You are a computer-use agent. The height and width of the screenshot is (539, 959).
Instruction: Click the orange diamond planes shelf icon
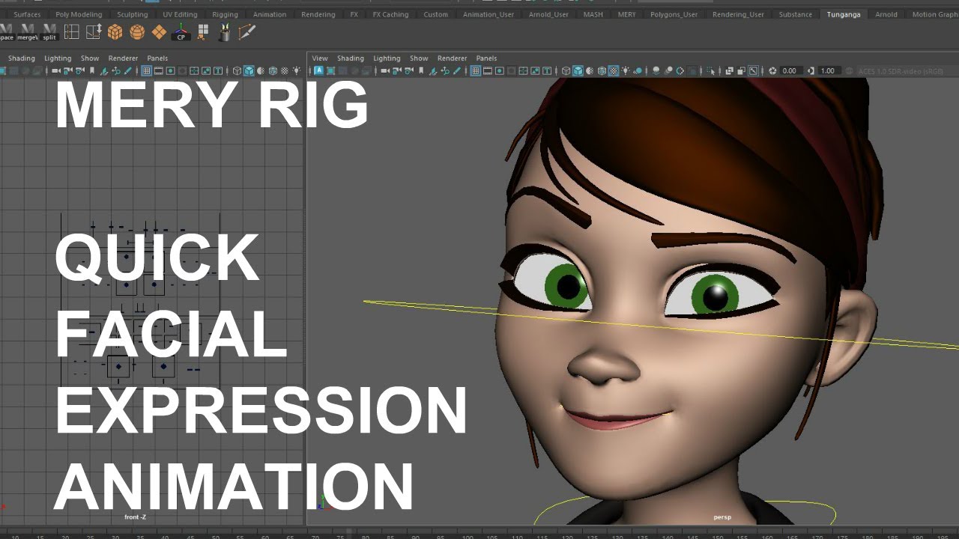pos(159,31)
